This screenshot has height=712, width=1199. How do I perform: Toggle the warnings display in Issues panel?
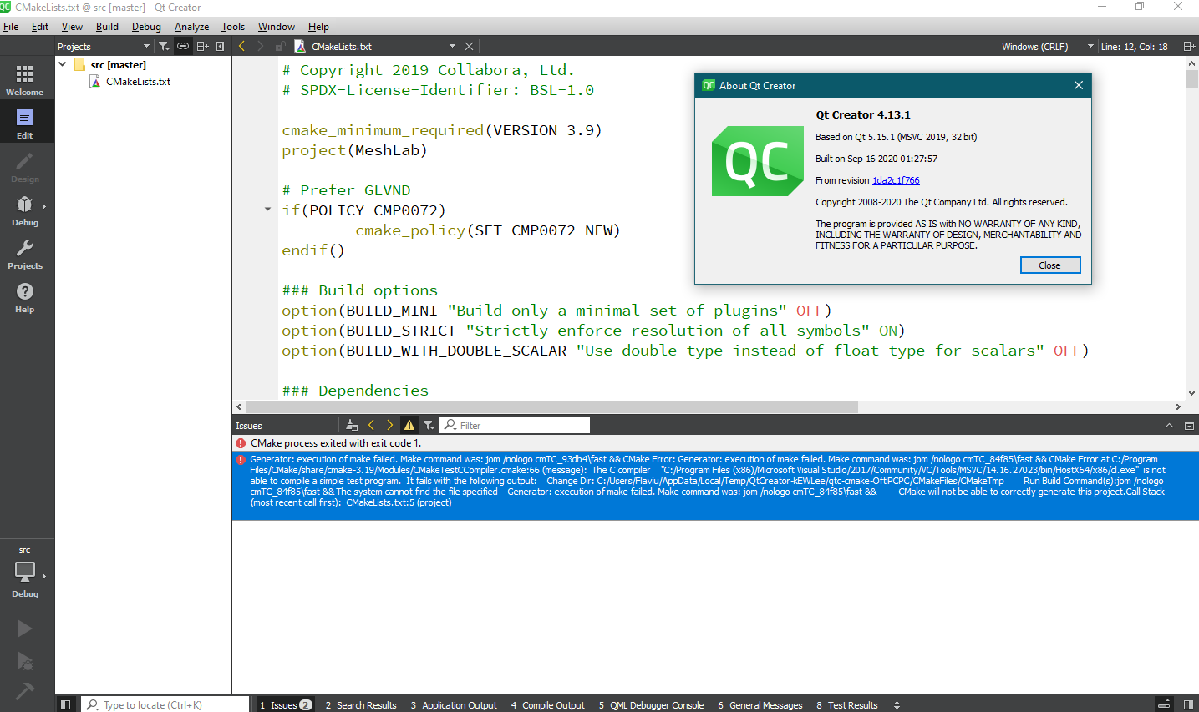(409, 424)
